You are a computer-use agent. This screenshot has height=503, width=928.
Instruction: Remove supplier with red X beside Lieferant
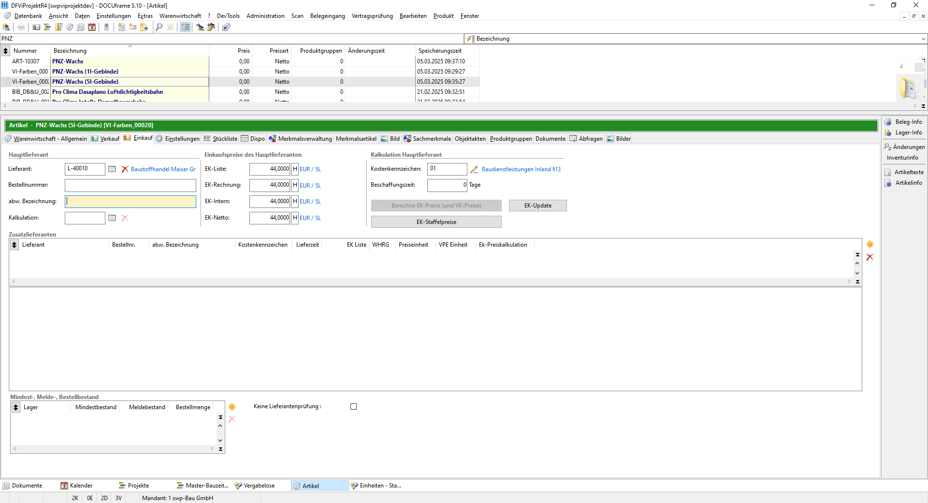(x=125, y=169)
